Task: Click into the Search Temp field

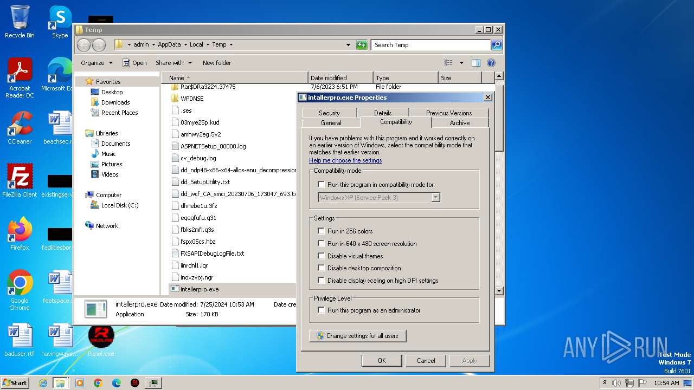Action: 430,45
